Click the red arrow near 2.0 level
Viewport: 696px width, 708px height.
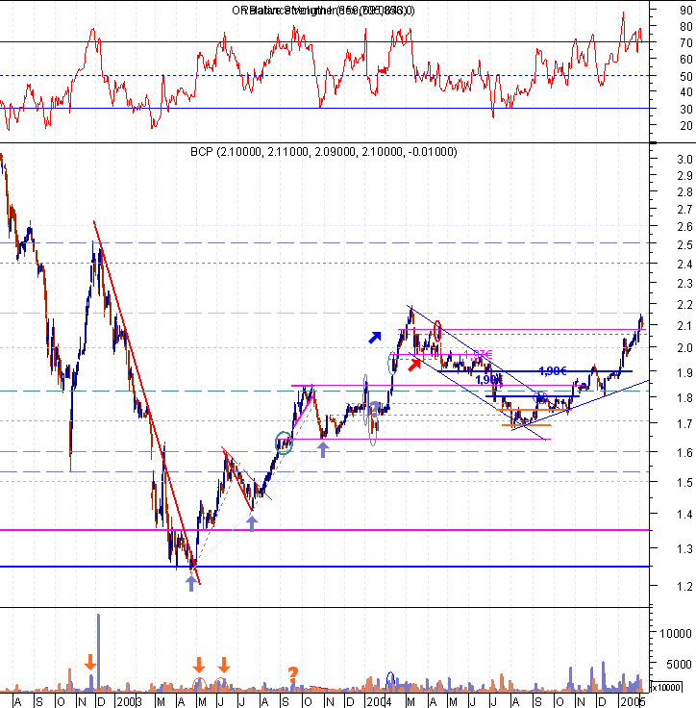tap(413, 365)
